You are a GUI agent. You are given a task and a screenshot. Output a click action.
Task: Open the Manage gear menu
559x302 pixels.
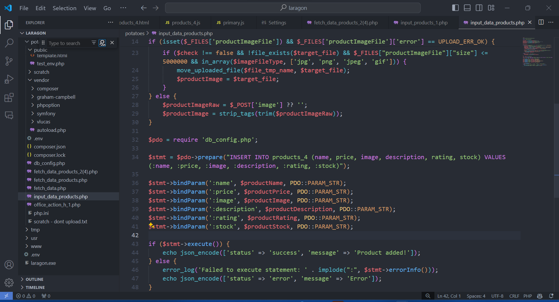[9, 282]
